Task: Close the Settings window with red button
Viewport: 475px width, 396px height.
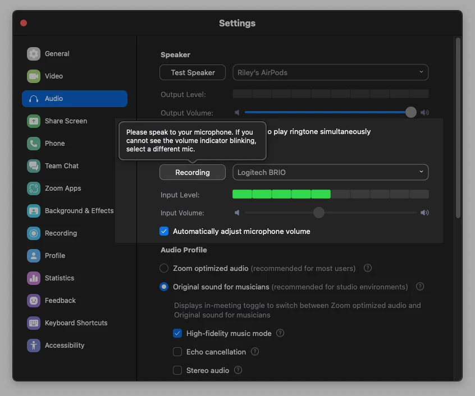Action: click(24, 23)
